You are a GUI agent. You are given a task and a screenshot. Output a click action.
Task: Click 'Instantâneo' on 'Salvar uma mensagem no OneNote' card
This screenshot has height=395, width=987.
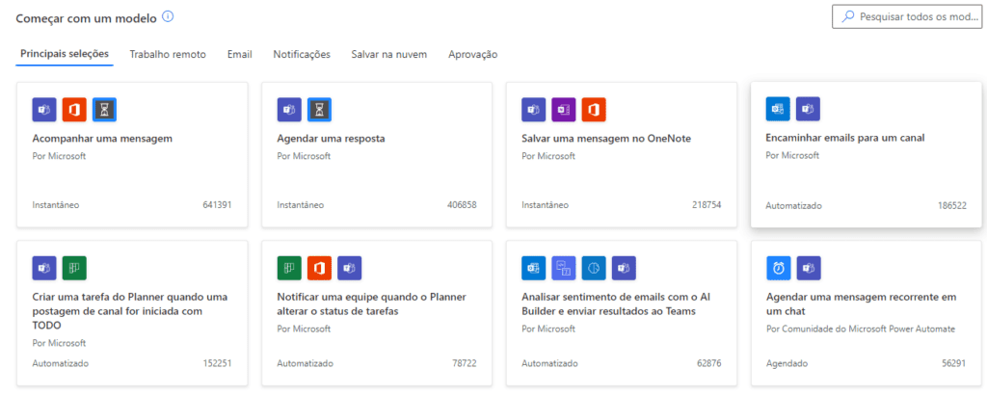[x=546, y=205]
